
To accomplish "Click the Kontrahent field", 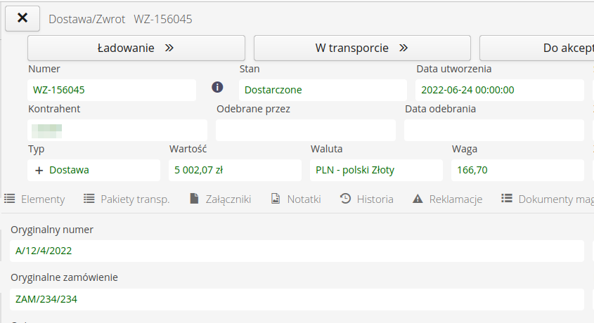I will pos(117,130).
